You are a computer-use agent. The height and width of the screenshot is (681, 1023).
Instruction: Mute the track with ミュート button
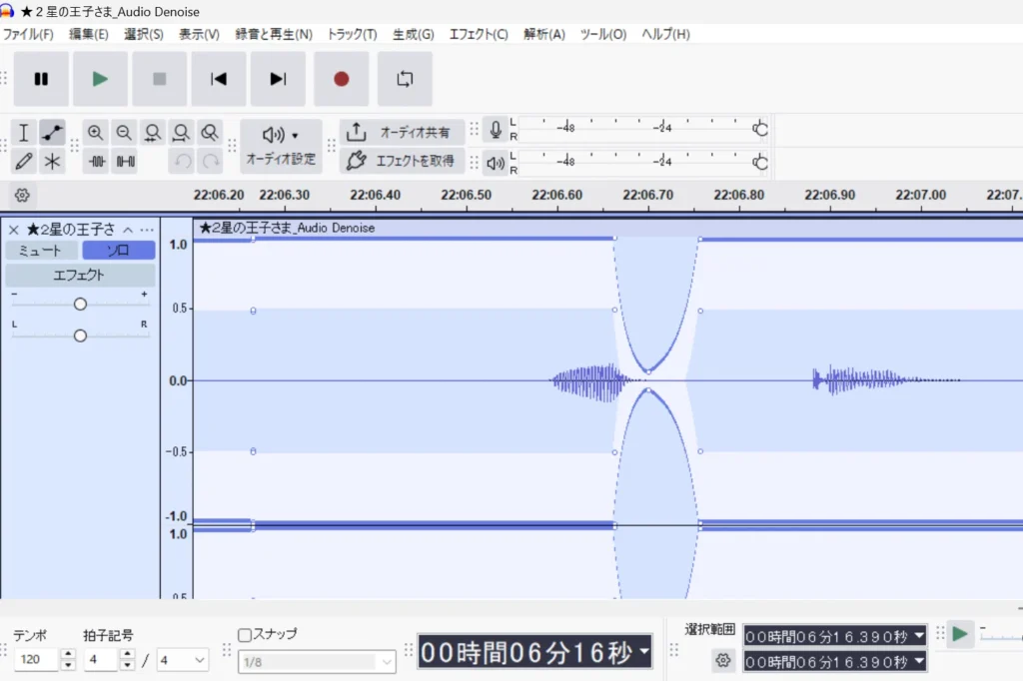(41, 251)
